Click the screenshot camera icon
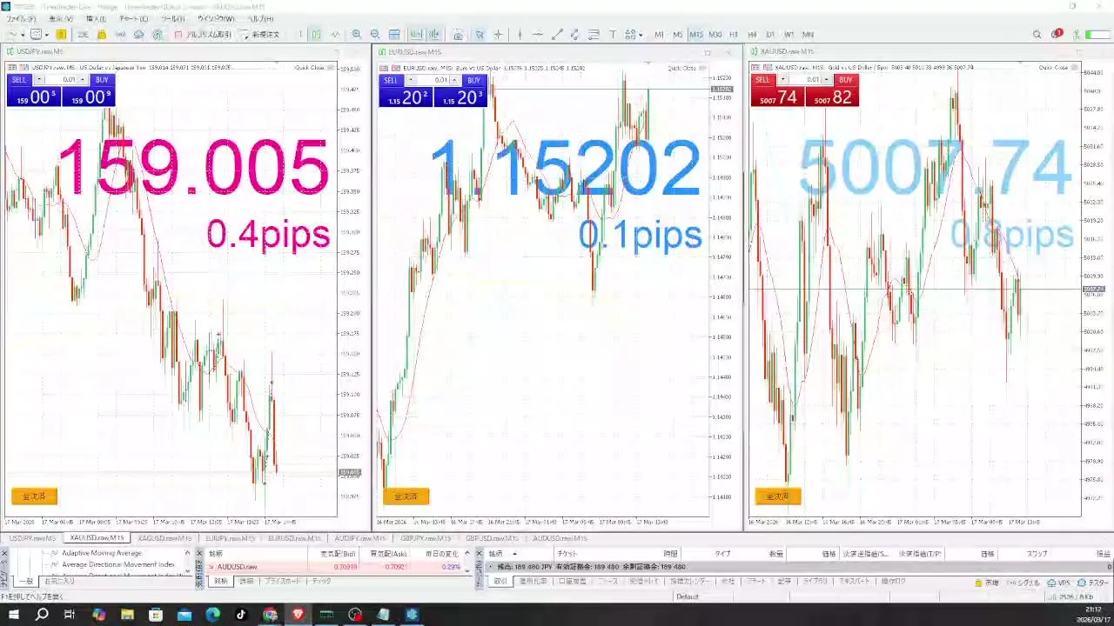1114x626 pixels. coord(458,35)
